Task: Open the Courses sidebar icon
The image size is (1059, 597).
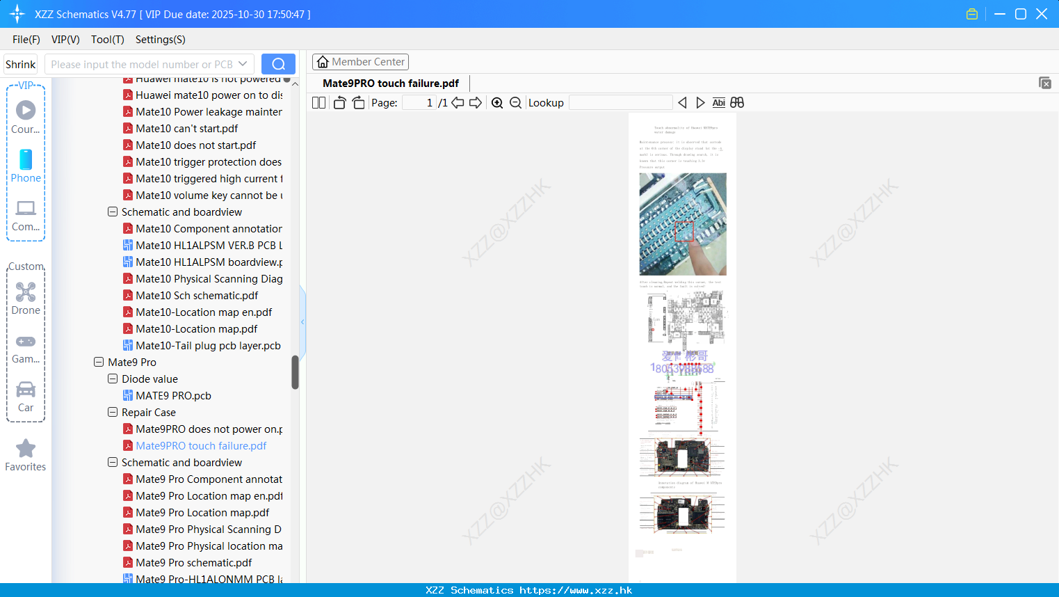Action: coord(26,117)
